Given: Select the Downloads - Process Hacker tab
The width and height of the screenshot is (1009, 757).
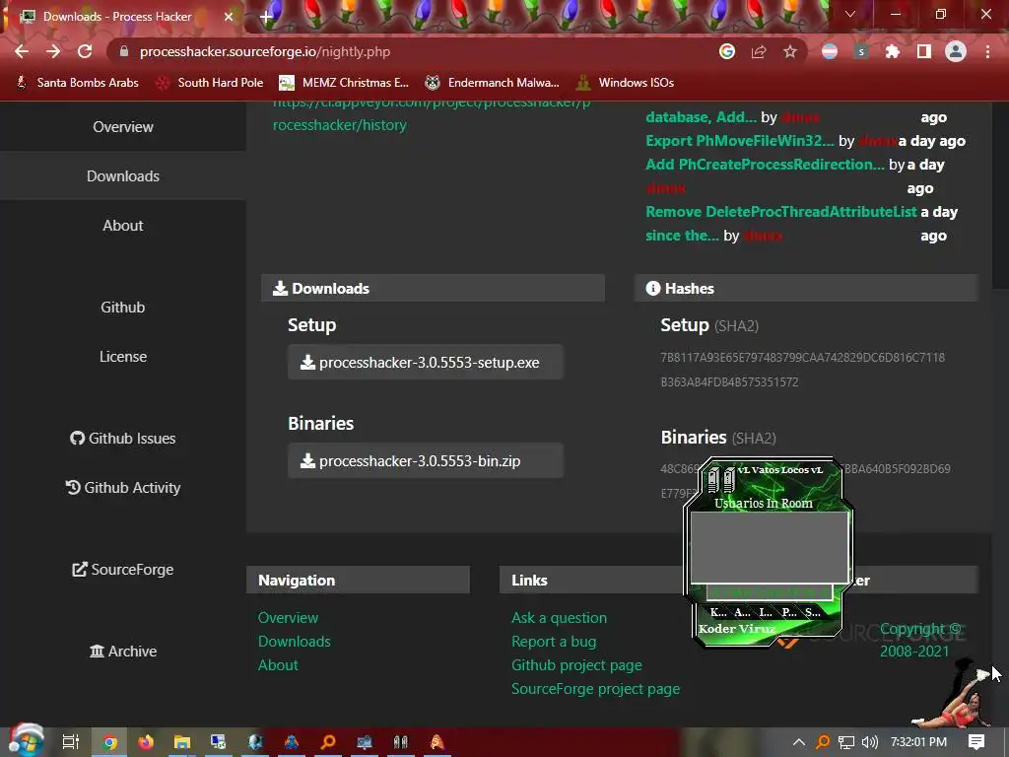Looking at the screenshot, I should (x=121, y=17).
